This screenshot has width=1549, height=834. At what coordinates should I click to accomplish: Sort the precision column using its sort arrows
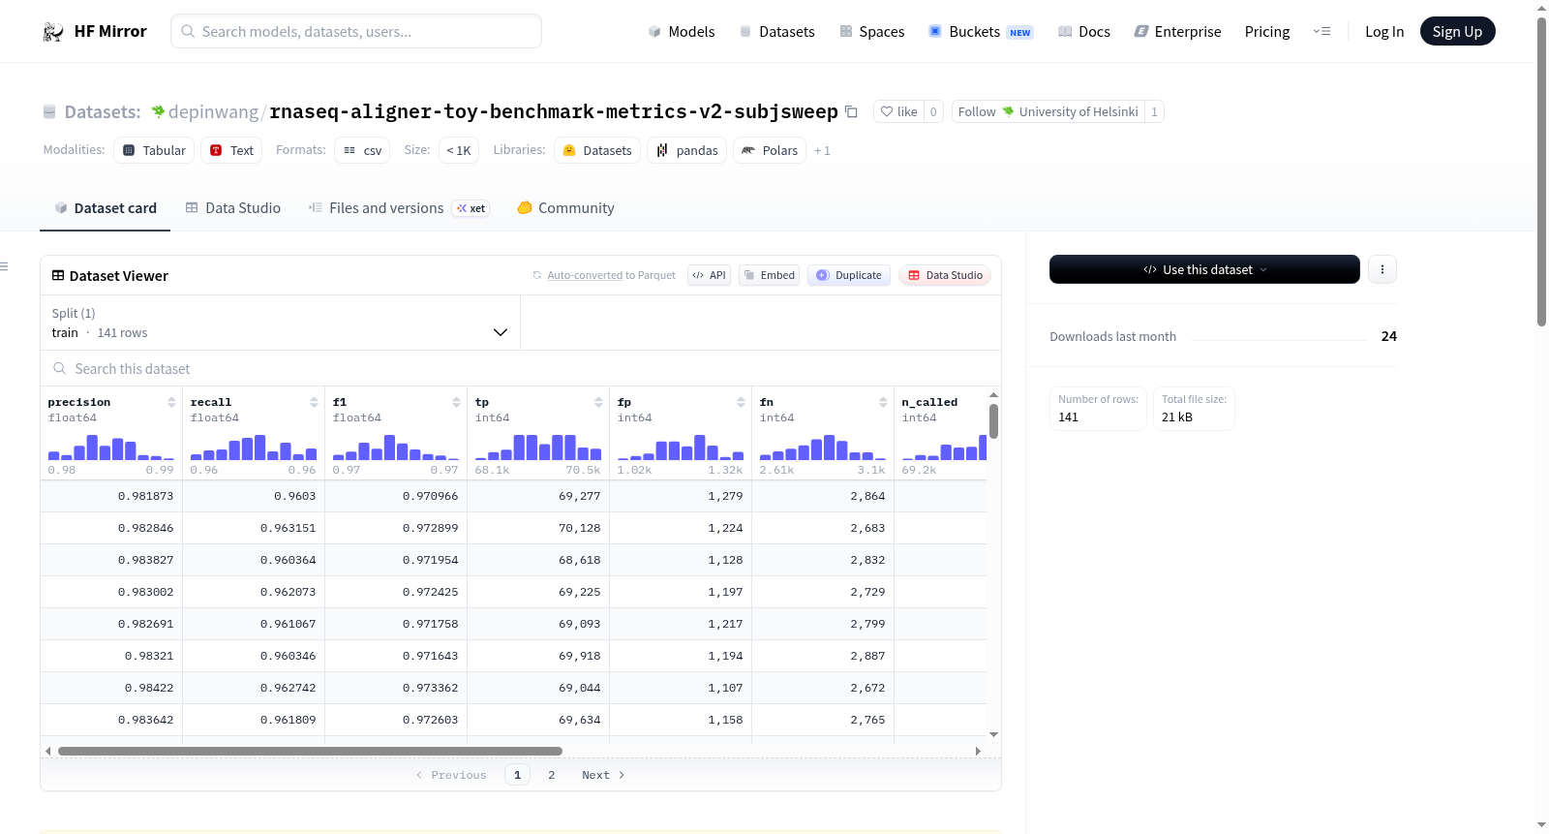click(171, 402)
